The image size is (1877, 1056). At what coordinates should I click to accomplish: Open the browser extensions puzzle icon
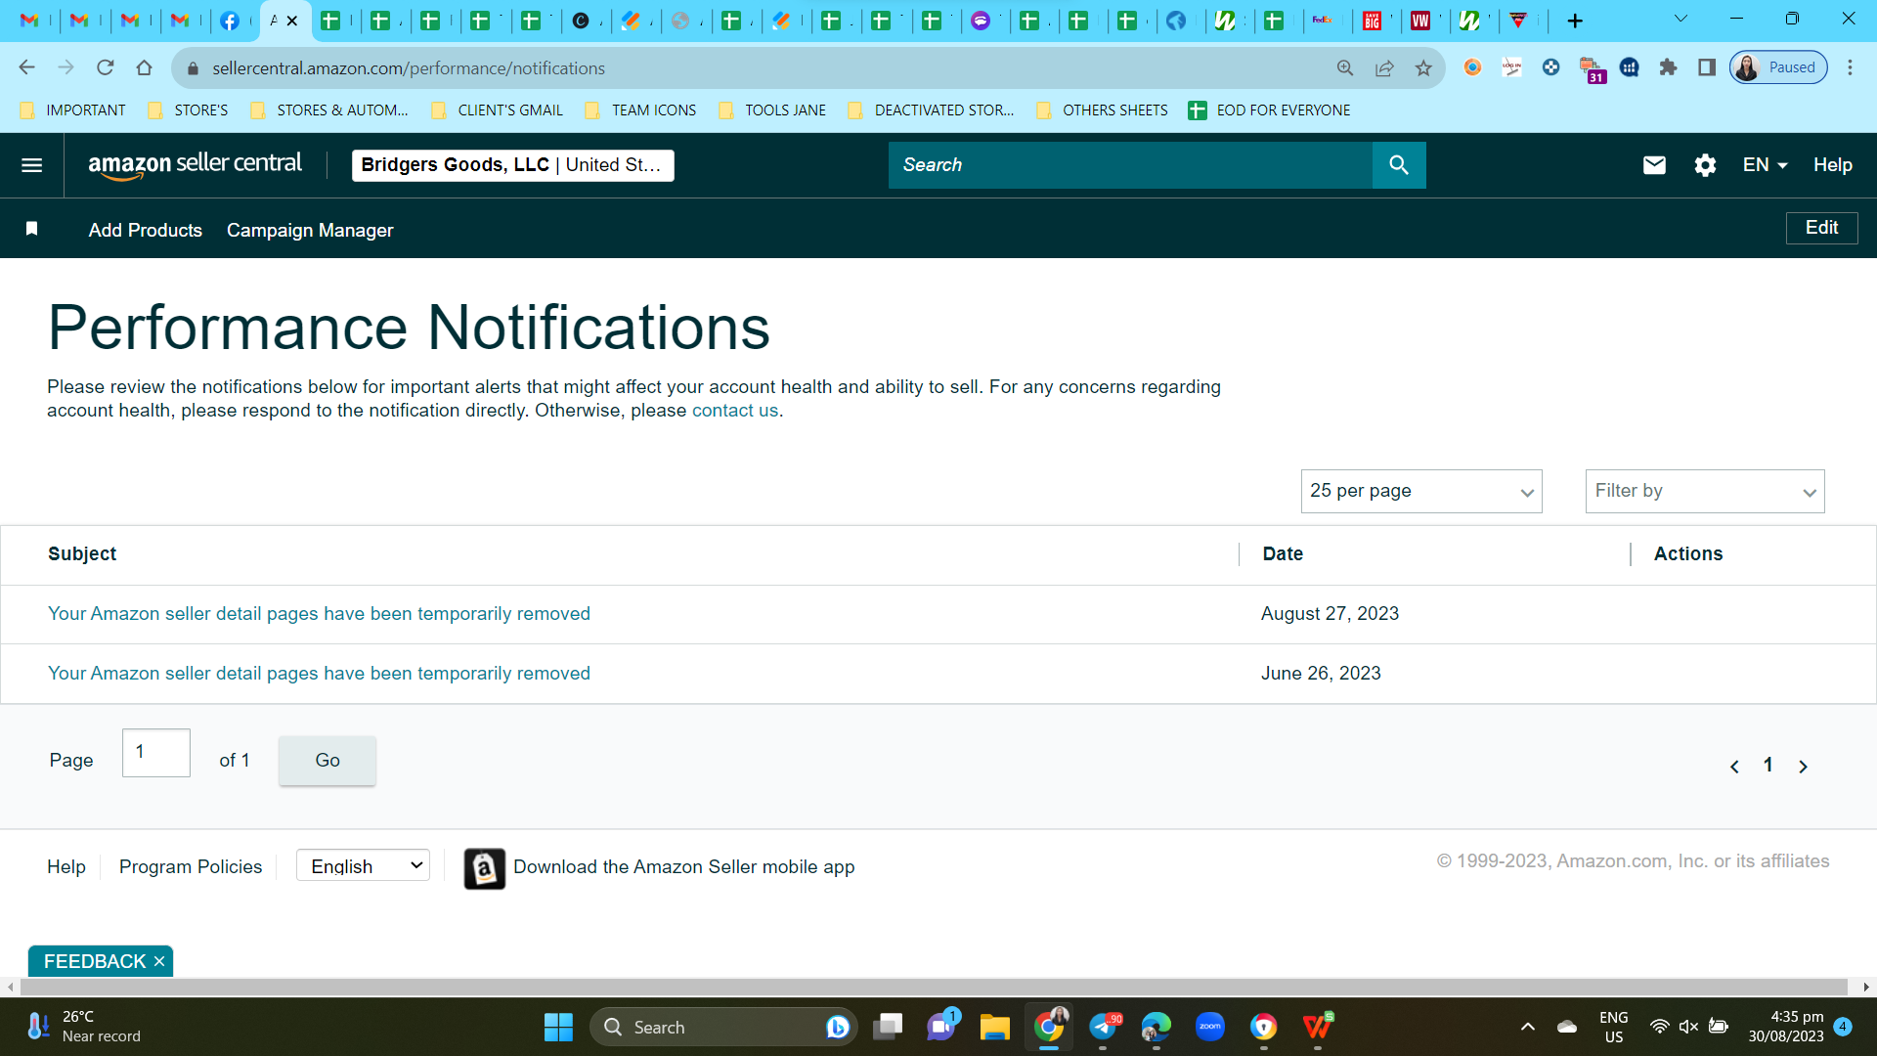tap(1668, 67)
